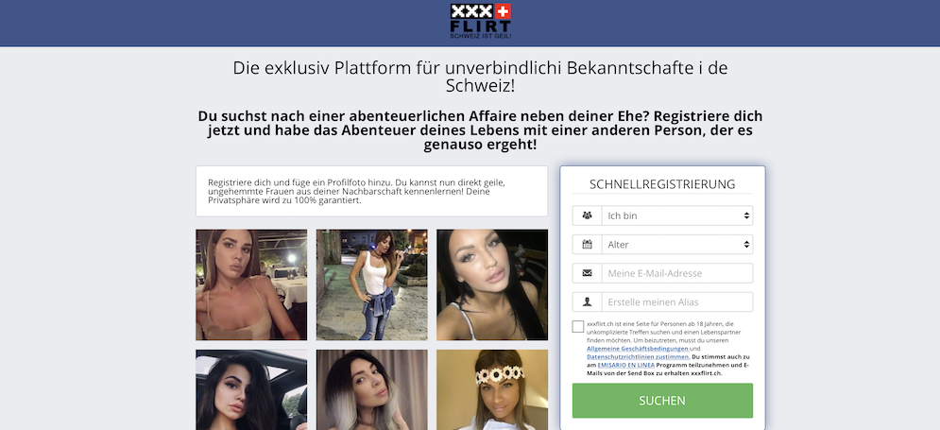Click the calendar icon beside Alter

[x=587, y=244]
